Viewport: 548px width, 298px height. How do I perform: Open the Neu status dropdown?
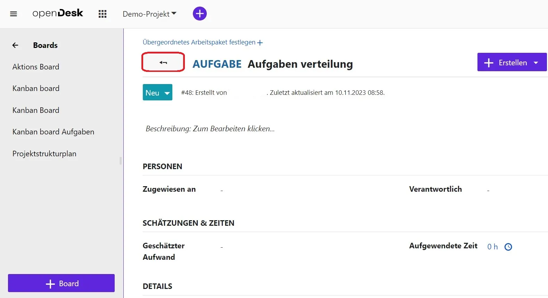[x=157, y=92]
